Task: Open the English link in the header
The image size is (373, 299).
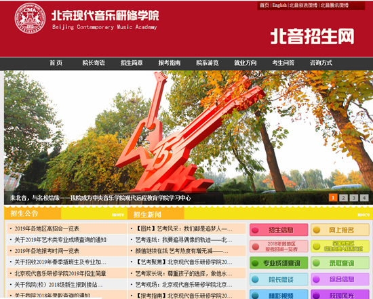Action: 279,5
